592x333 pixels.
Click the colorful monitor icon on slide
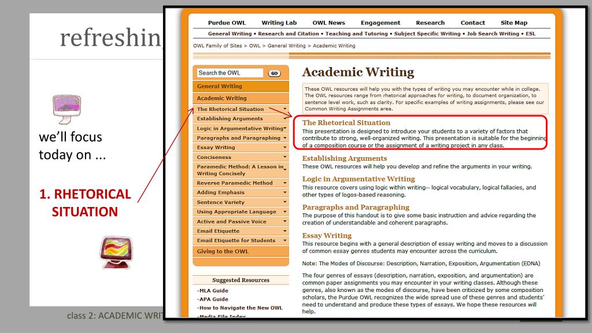tap(116, 253)
